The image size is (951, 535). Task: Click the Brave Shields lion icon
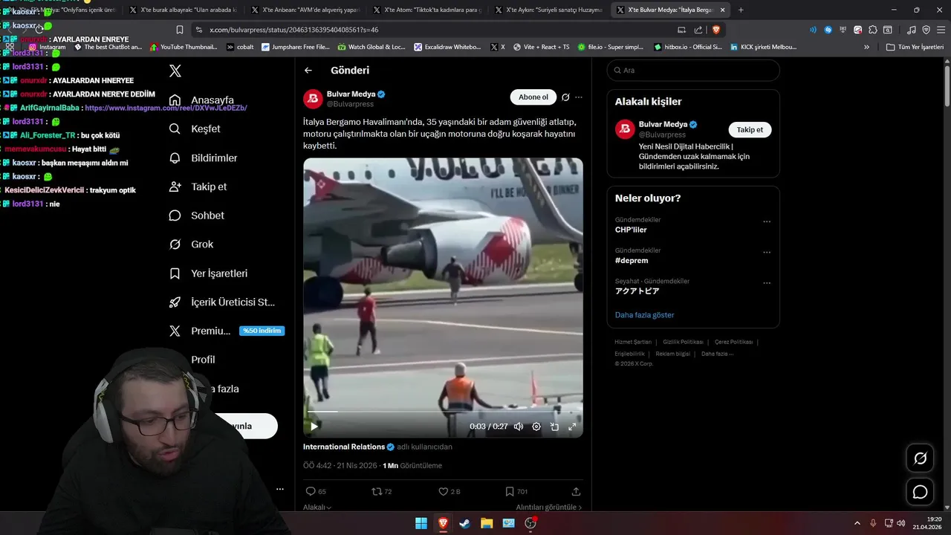[716, 30]
